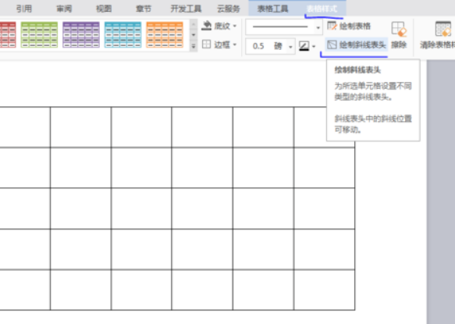The height and width of the screenshot is (324, 455).
Task: Open the pen color dropdown arrow
Action: click(x=314, y=46)
